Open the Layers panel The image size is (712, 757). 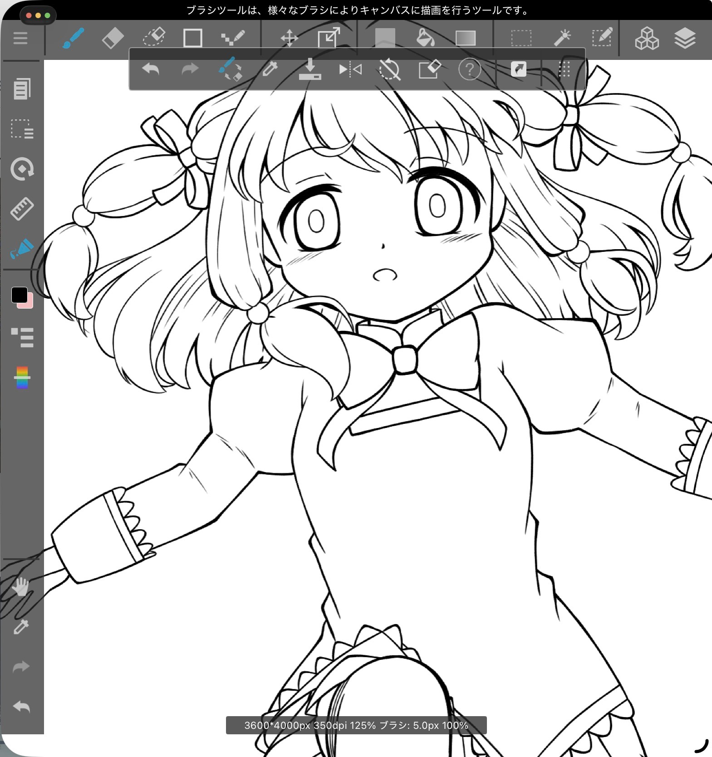[685, 38]
